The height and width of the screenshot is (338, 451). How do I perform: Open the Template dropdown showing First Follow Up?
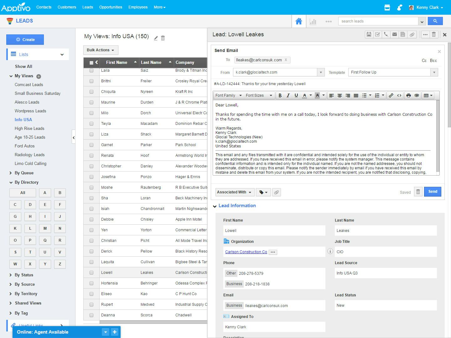(x=434, y=72)
